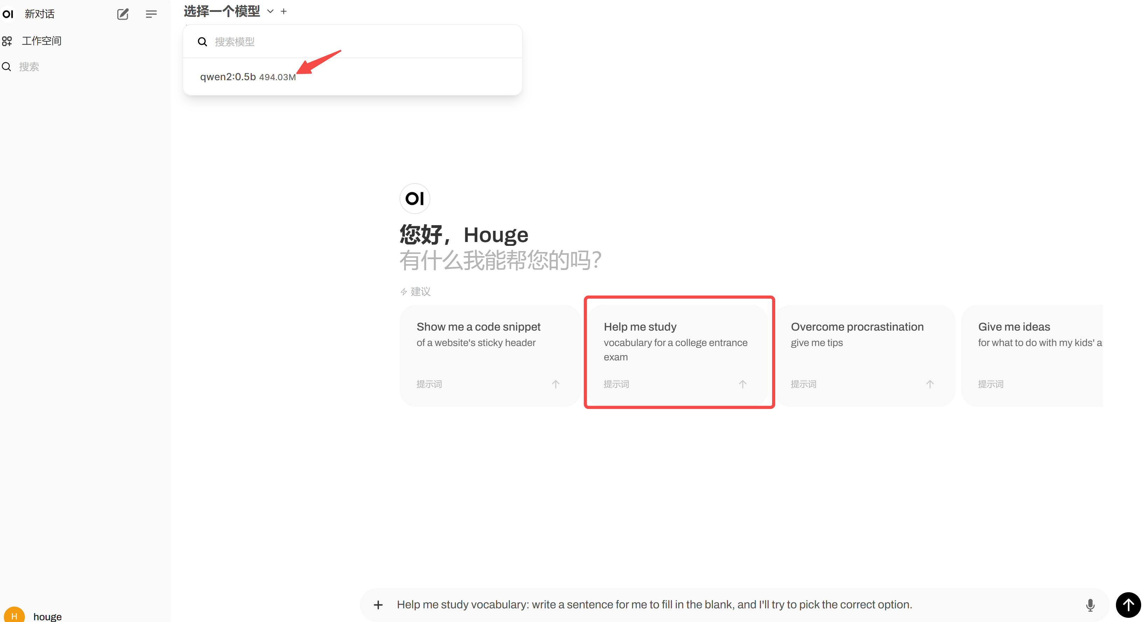
Task: Open the houge user profile menu
Action: coord(47,616)
